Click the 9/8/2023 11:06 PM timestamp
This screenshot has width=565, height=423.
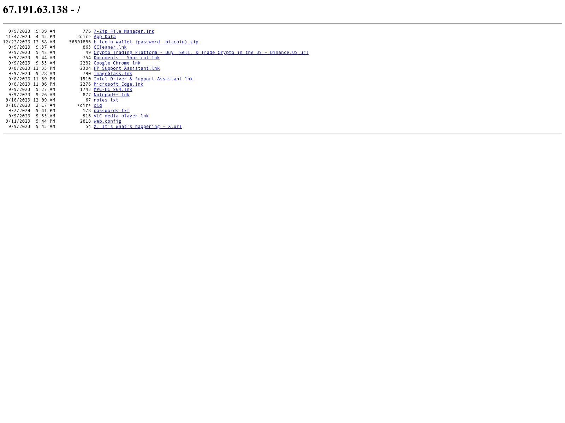click(32, 84)
